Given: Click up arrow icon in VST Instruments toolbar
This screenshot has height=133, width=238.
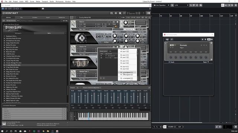Looking at the screenshot, I should (202, 40).
